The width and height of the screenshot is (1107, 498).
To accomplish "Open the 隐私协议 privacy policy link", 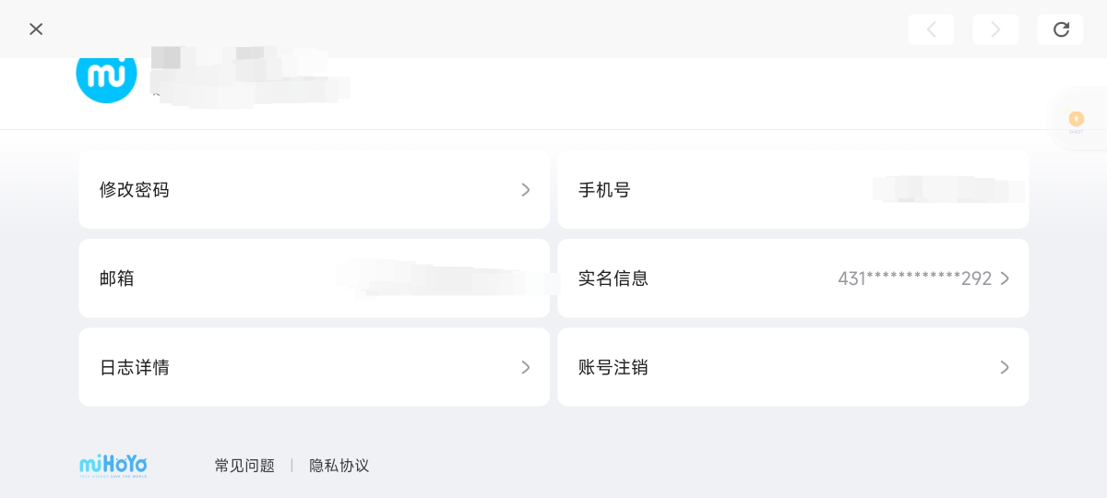I will (339, 466).
